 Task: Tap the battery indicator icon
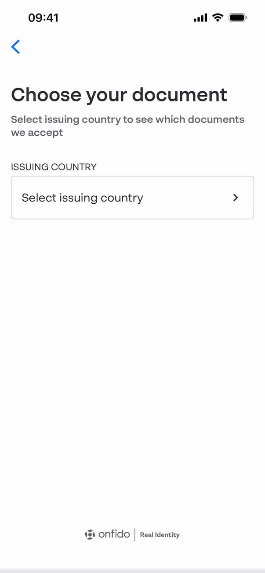(238, 18)
